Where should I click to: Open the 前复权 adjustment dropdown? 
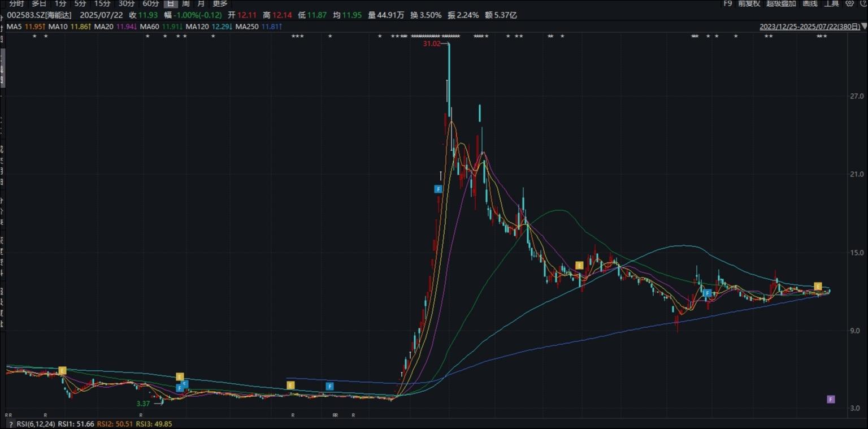click(x=749, y=3)
